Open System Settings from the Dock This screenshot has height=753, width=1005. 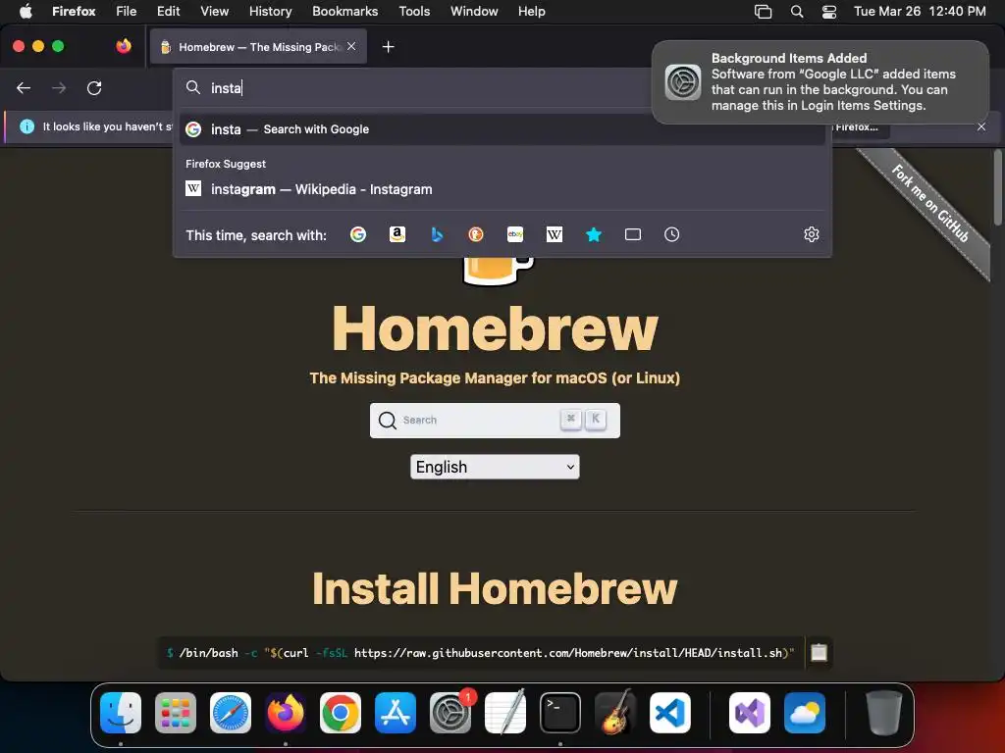pos(450,713)
